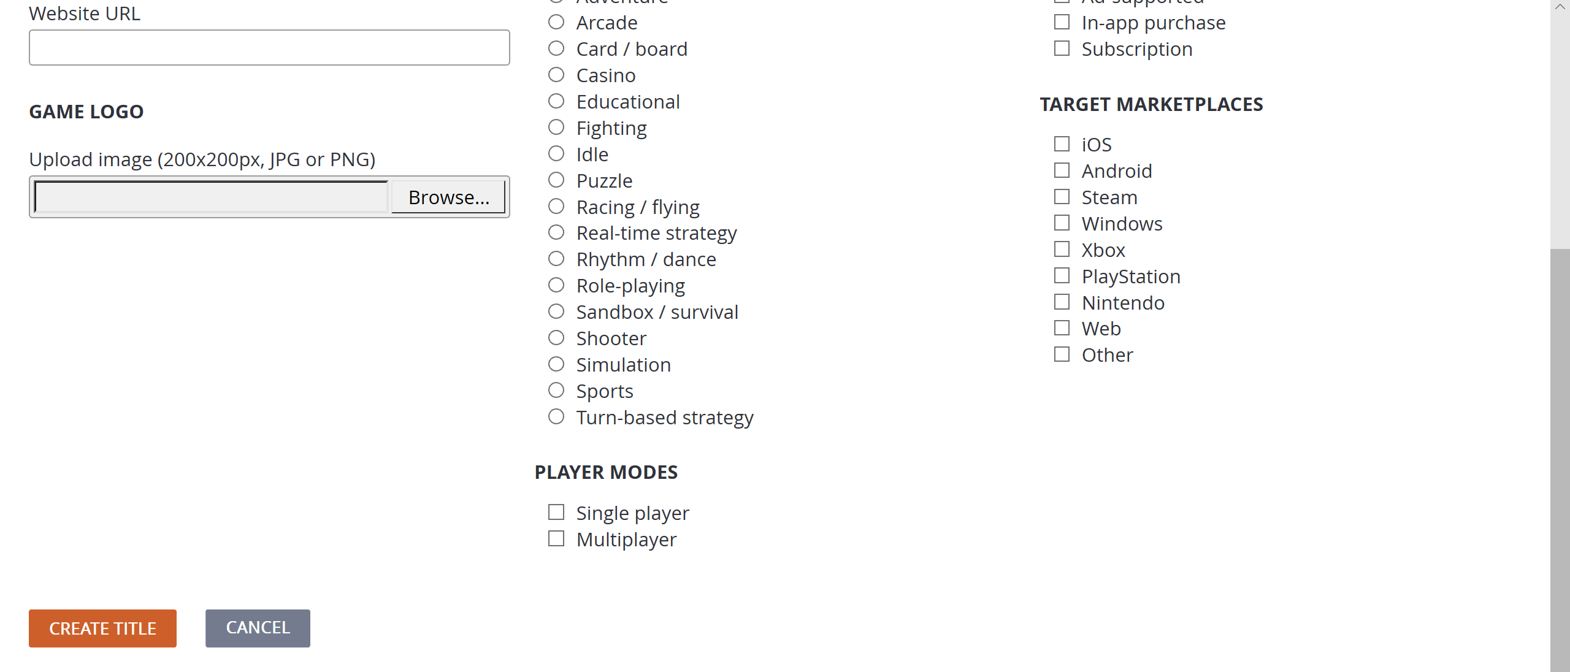
Task: Check the Nintendo target marketplace
Action: tap(1062, 302)
